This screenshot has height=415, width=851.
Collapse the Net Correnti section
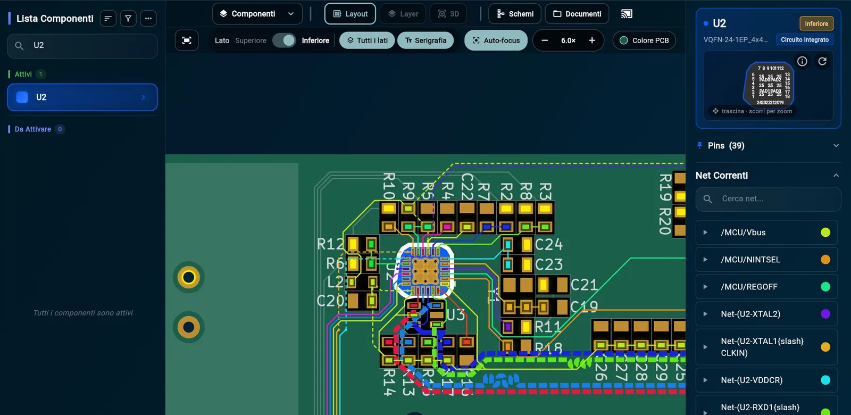(x=769, y=176)
